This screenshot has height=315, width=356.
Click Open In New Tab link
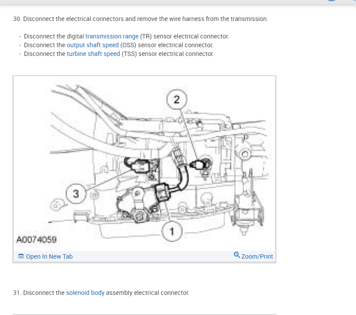(x=49, y=256)
